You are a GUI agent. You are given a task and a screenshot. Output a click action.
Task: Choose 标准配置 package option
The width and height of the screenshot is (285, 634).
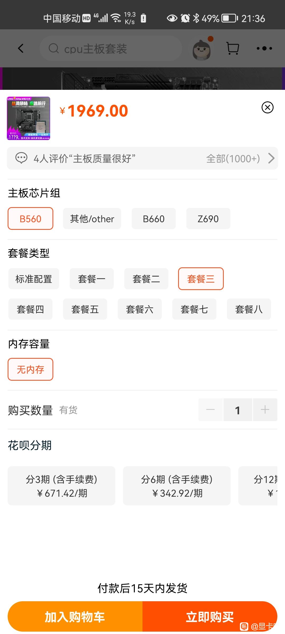click(34, 279)
